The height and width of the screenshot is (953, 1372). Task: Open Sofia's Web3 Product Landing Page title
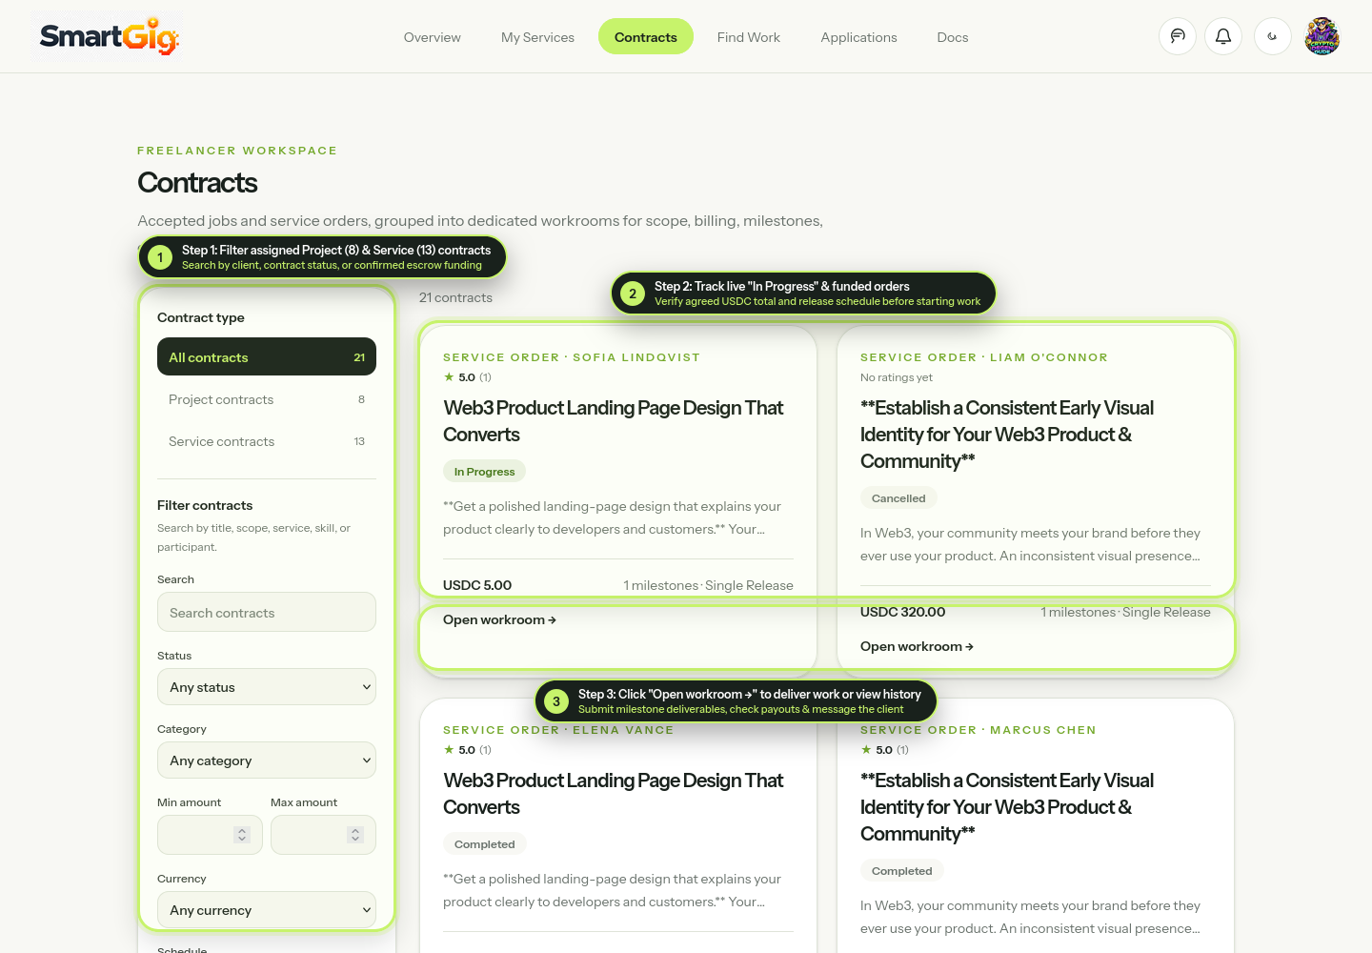click(x=614, y=421)
